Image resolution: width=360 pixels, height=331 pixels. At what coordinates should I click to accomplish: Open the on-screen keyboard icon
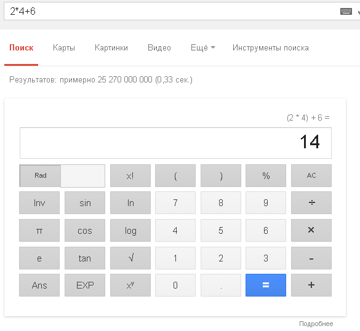346,11
